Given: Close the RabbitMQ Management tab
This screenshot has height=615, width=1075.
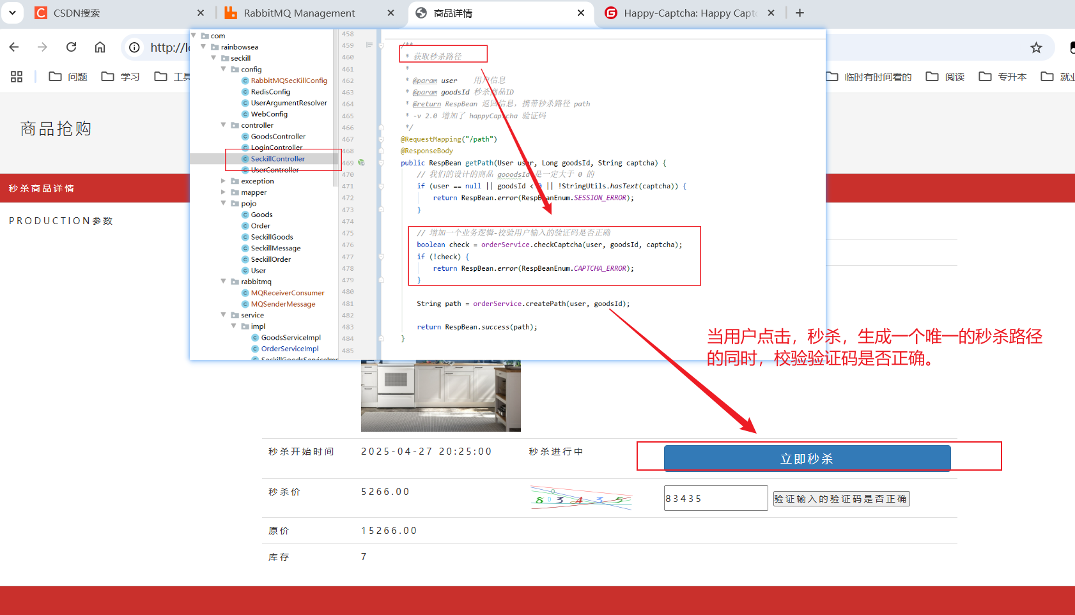Looking at the screenshot, I should (391, 13).
